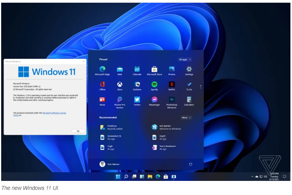
Task: Open Task View on the taskbar
Action: [134, 176]
